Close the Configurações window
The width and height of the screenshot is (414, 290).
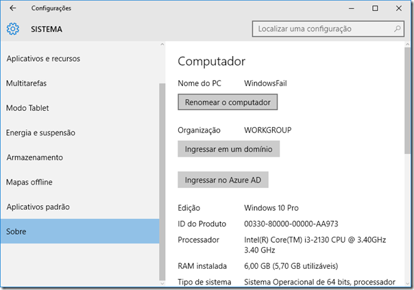tap(399, 8)
